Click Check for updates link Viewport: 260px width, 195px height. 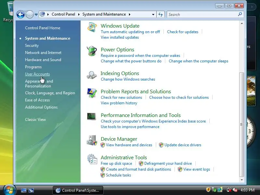[x=183, y=32]
